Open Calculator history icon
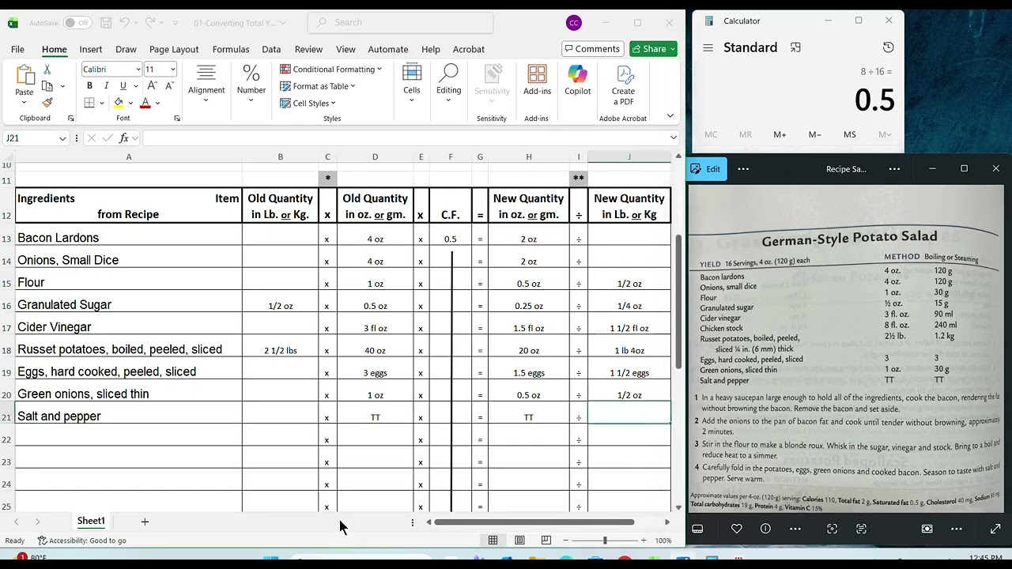This screenshot has height=569, width=1012. click(888, 47)
